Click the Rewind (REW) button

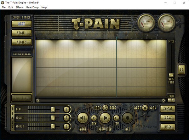click(x=94, y=118)
